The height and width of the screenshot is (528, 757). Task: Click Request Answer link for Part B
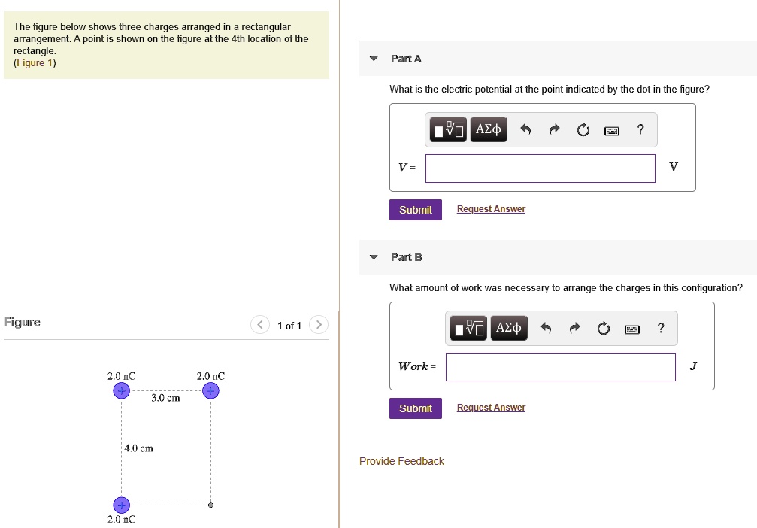(x=491, y=408)
